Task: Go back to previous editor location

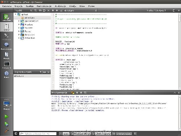Action: [53, 10]
